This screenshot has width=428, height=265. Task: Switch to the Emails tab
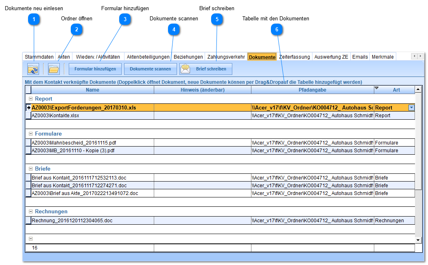pos(360,57)
